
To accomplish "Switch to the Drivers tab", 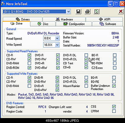I will pyautogui.click(x=23, y=19).
